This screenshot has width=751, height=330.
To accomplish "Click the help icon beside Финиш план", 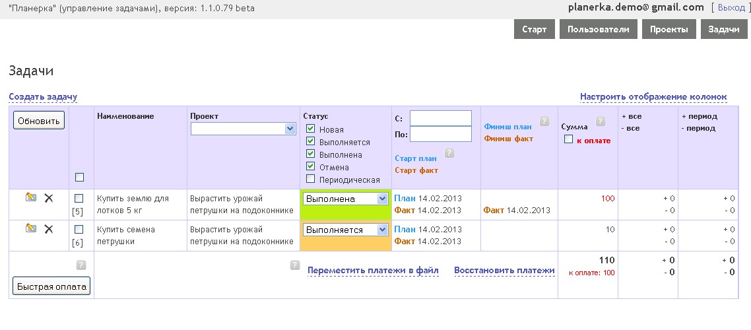I will (x=544, y=121).
